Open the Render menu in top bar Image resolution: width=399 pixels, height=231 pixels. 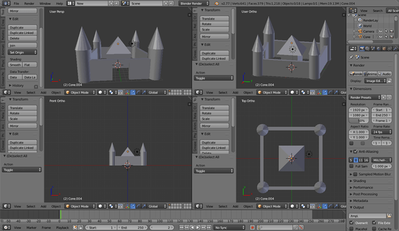pyautogui.click(x=29, y=3)
